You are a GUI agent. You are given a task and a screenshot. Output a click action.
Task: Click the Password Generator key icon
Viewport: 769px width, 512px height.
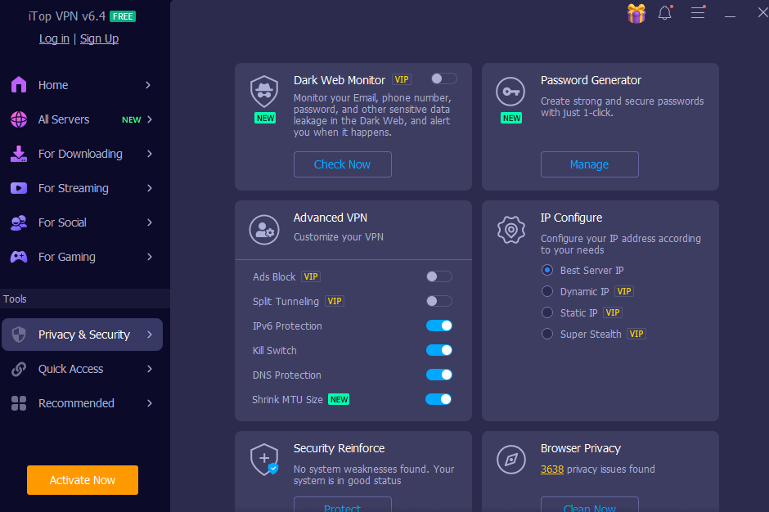coord(510,92)
